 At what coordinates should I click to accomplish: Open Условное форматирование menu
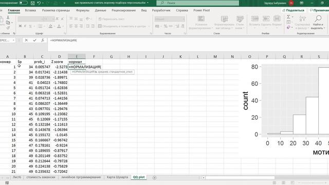(201, 23)
